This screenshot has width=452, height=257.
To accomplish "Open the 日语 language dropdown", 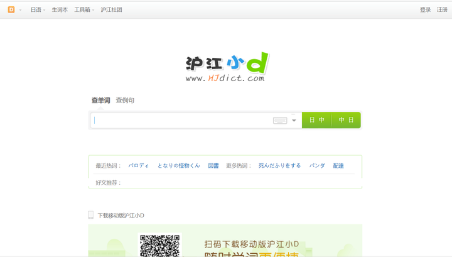I will click(x=38, y=10).
